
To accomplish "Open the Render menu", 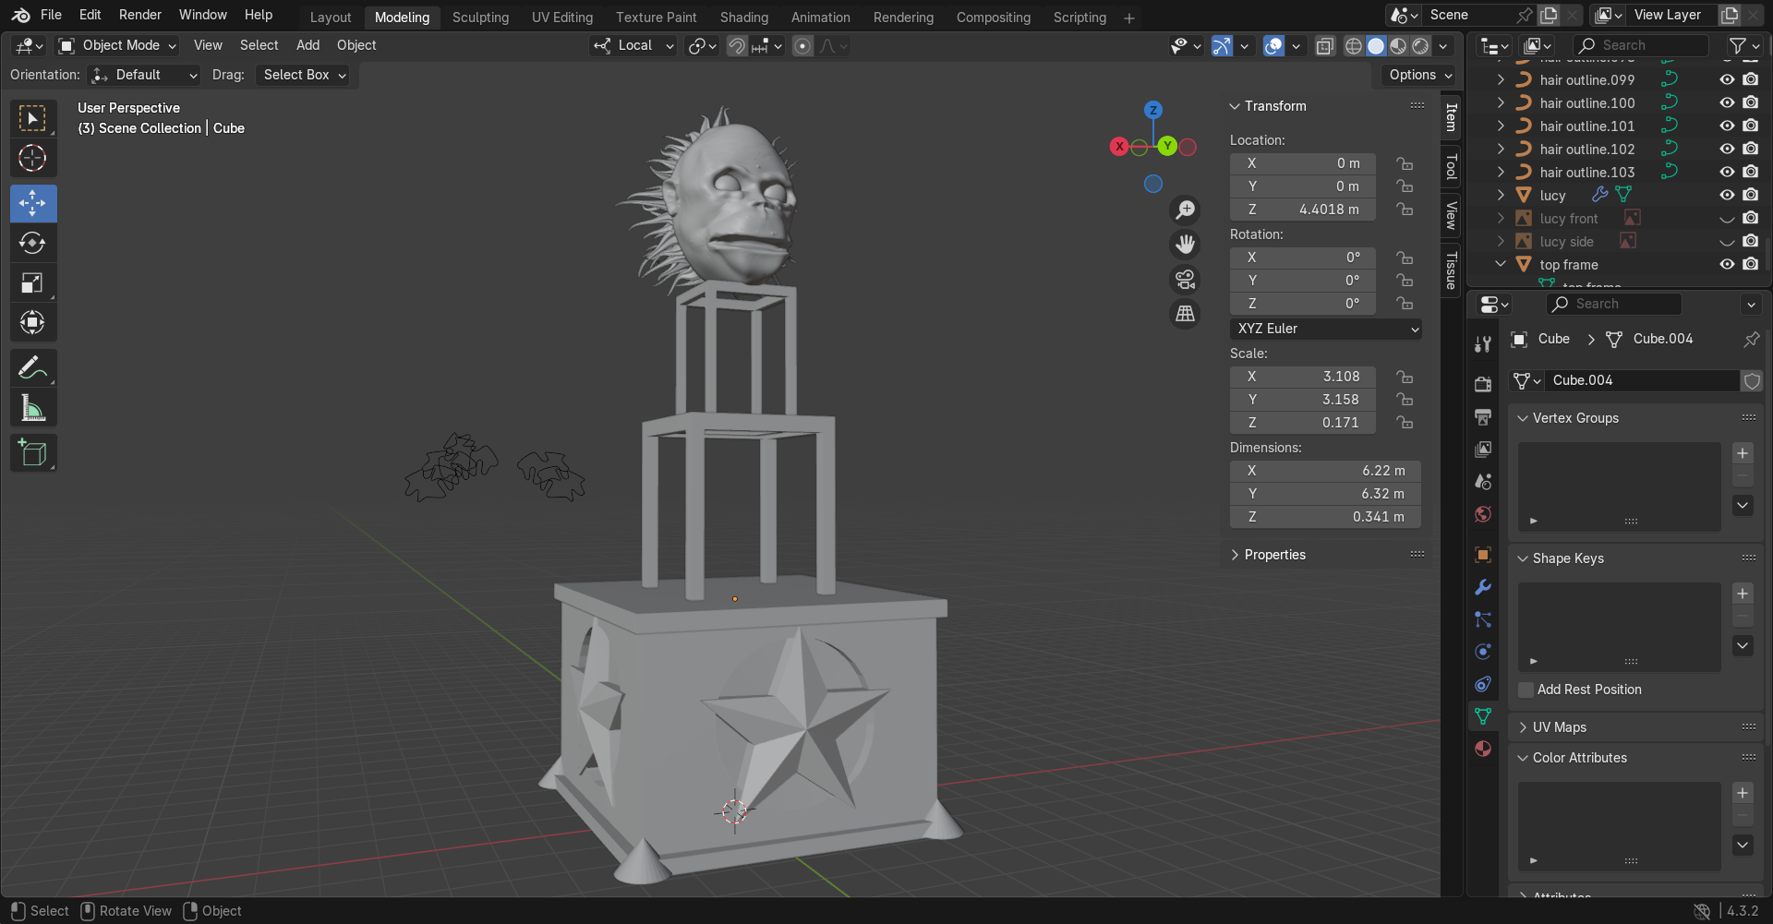I will tap(139, 15).
